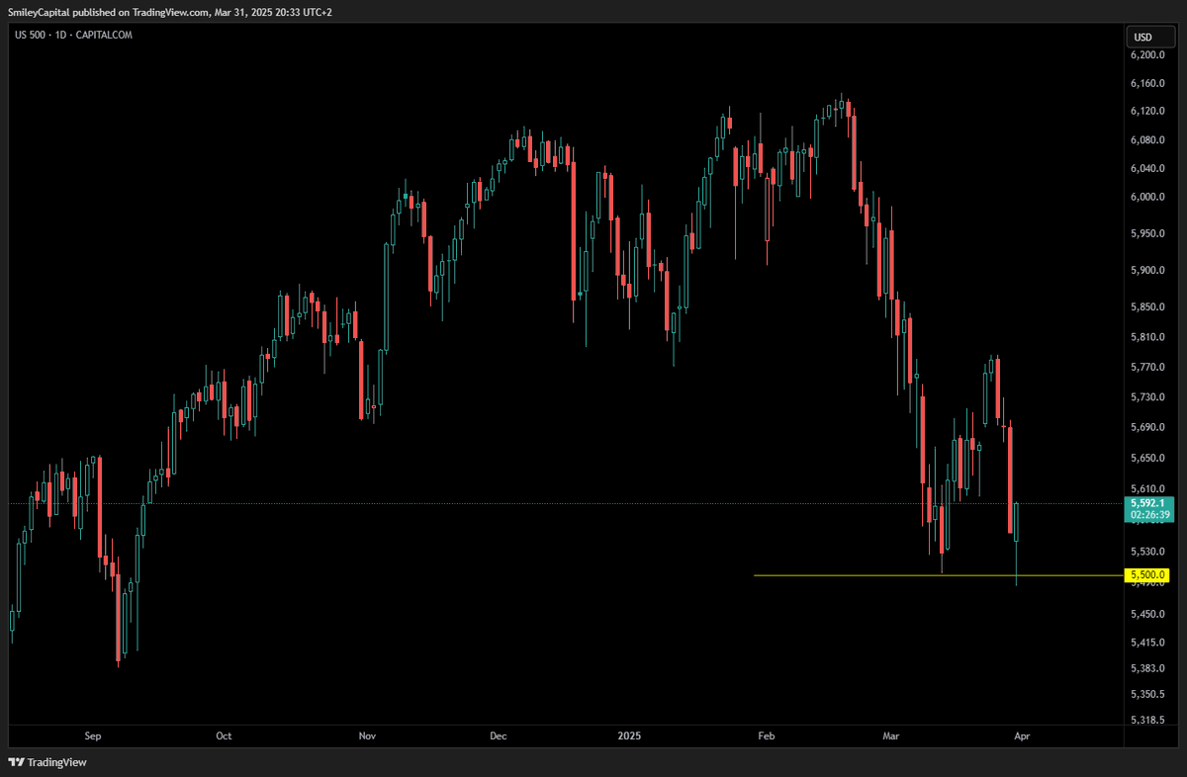Click the 5,770.0 price axis label
Screen dimensions: 1187x777
(1147, 367)
